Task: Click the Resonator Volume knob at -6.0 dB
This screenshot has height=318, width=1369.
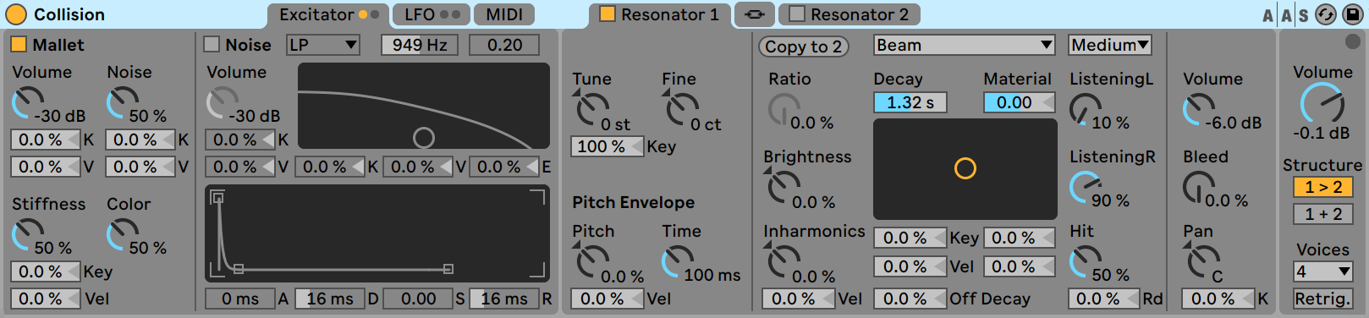Action: [1198, 110]
